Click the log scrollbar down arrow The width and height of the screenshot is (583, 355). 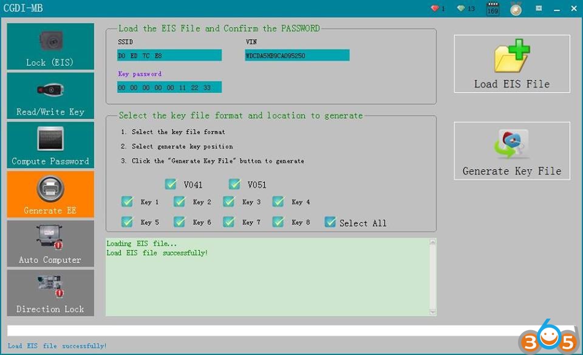point(432,311)
